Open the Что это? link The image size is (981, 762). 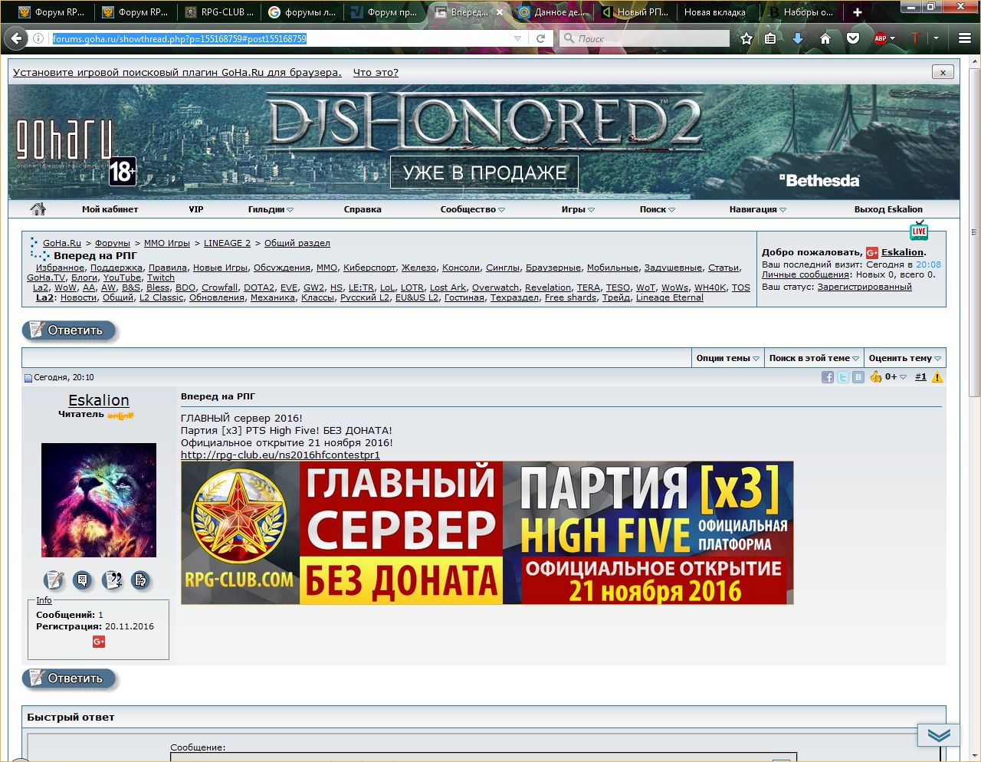(376, 72)
